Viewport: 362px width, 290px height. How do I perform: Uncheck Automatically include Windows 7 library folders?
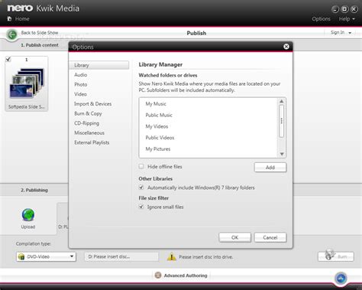click(141, 187)
